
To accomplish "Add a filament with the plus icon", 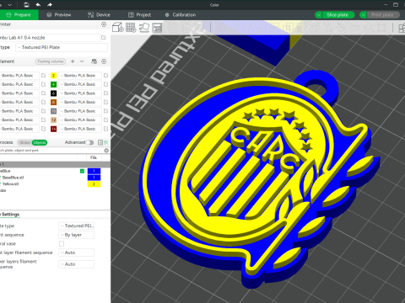I will [x=73, y=61].
